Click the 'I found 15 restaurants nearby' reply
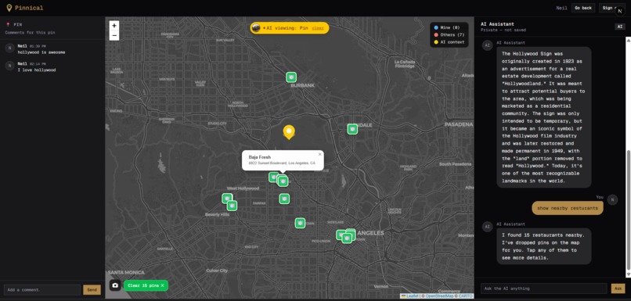 (x=543, y=246)
